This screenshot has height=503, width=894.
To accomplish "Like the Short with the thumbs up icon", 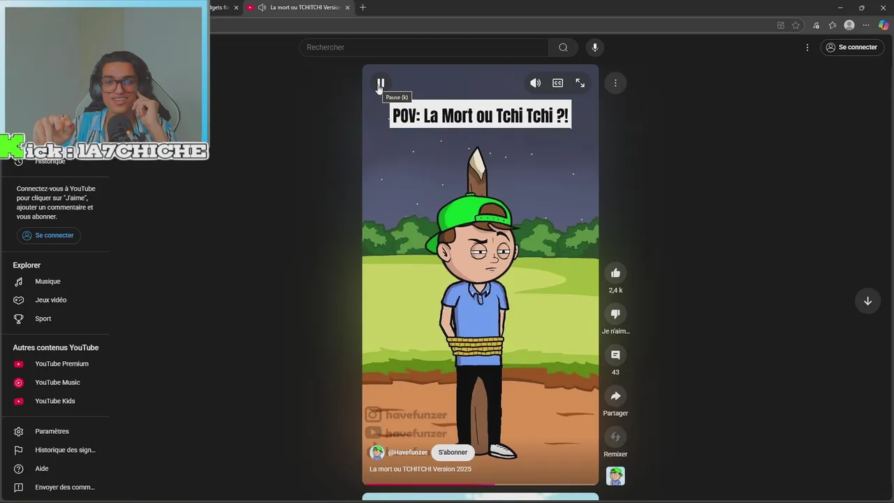I will [x=615, y=273].
